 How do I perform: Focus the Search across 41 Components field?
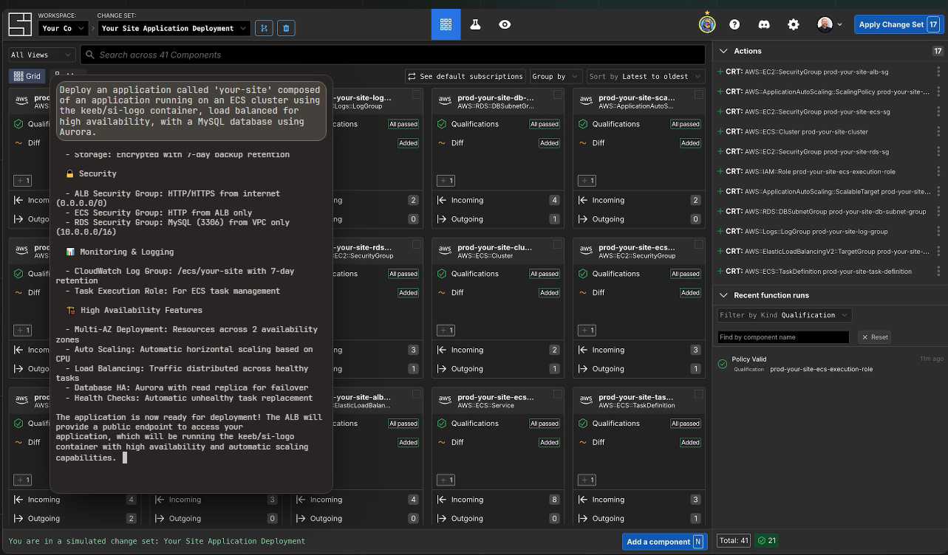[393, 55]
